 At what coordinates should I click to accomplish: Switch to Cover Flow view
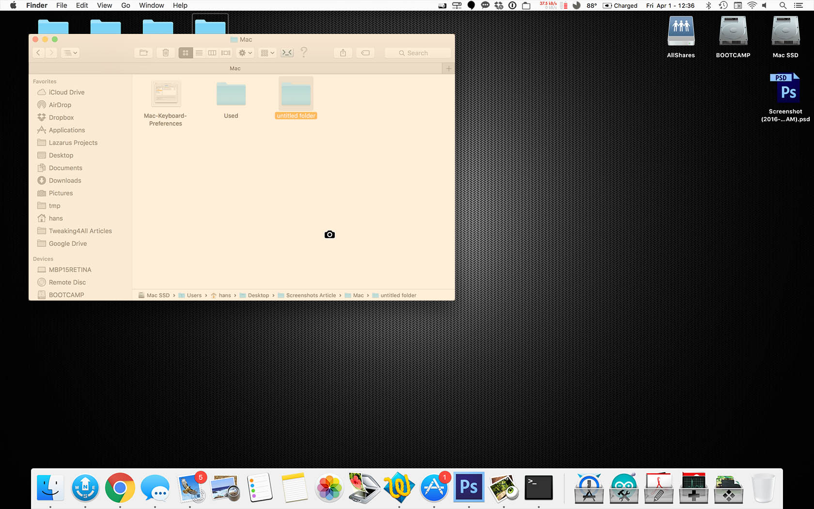tap(226, 53)
